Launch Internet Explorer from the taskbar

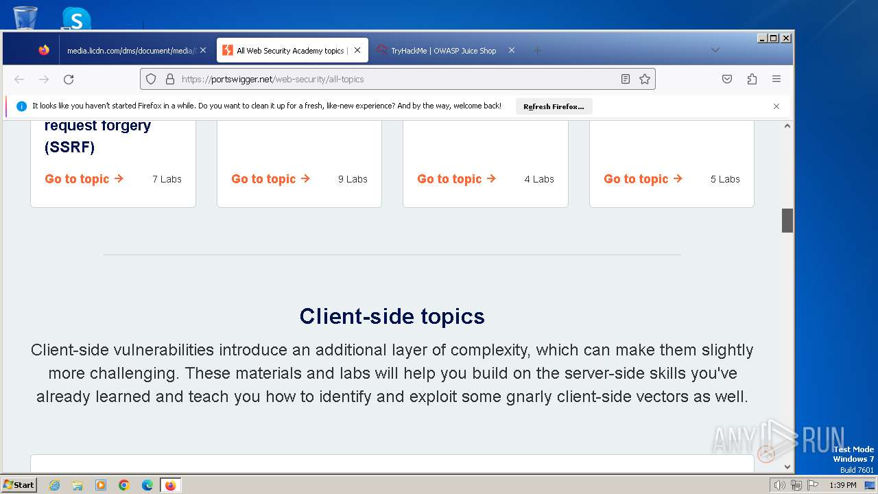click(x=54, y=485)
